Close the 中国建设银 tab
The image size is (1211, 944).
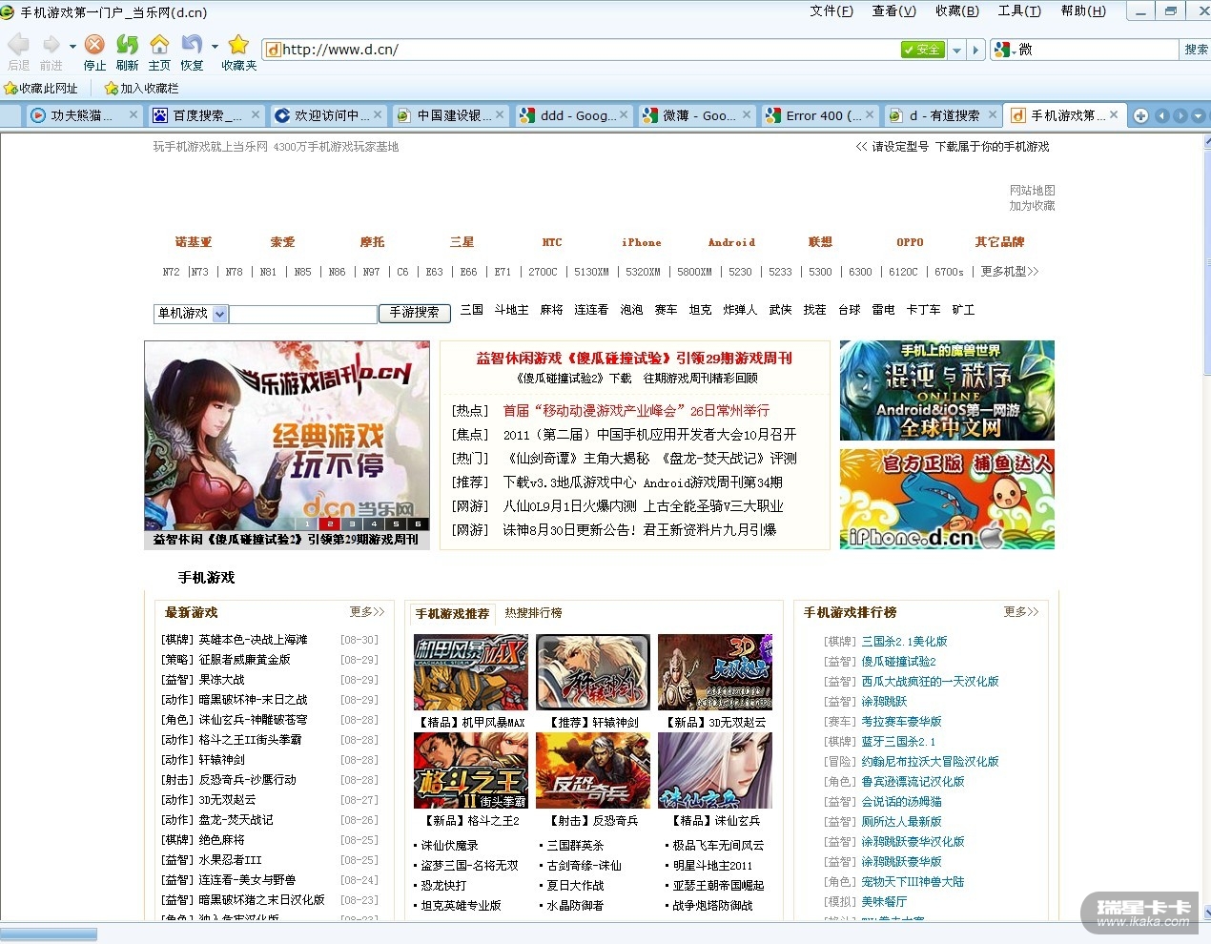coord(501,114)
